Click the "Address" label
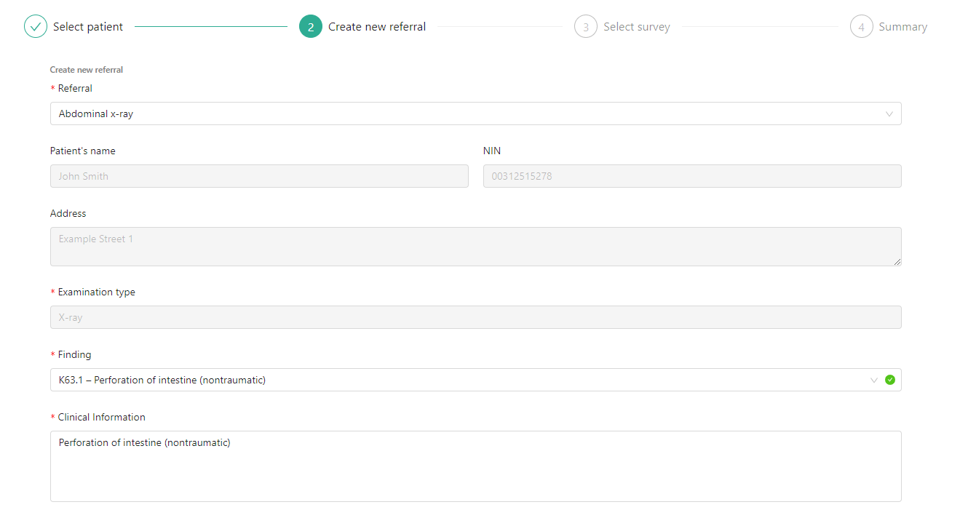 tap(68, 214)
